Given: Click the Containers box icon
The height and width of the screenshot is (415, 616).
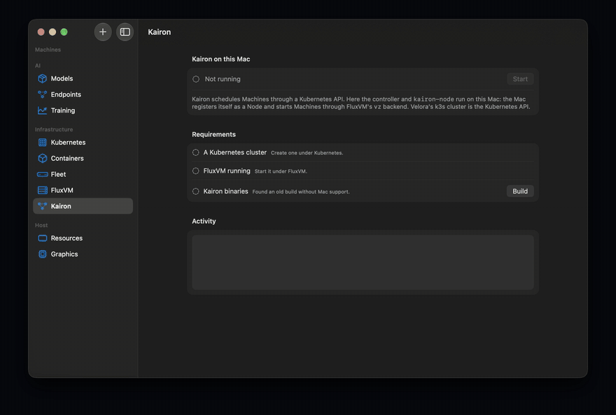Looking at the screenshot, I should point(43,159).
